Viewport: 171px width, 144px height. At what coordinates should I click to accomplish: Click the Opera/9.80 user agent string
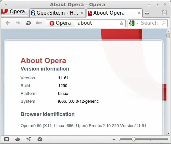pyautogui.click(x=83, y=126)
